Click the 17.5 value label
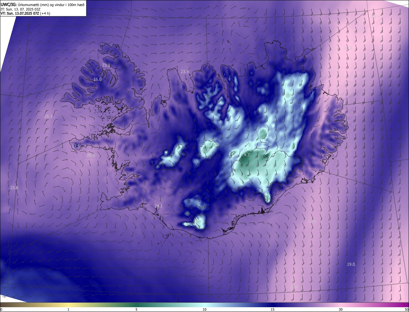This screenshot has width=409, height=312. [x=76, y=146]
